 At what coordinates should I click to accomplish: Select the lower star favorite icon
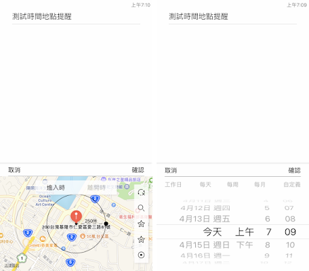[x=141, y=239]
